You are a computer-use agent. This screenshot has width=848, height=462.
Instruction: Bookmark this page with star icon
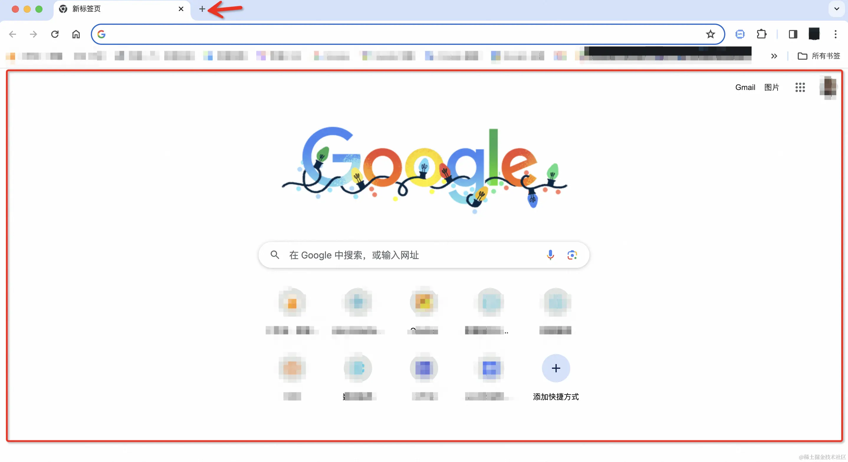pyautogui.click(x=710, y=34)
